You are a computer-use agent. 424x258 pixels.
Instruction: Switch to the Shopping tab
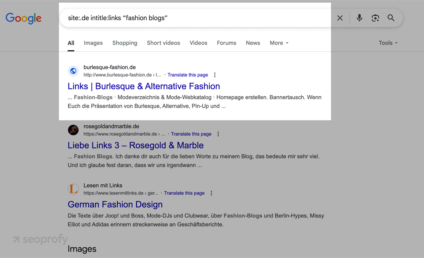pyautogui.click(x=125, y=43)
